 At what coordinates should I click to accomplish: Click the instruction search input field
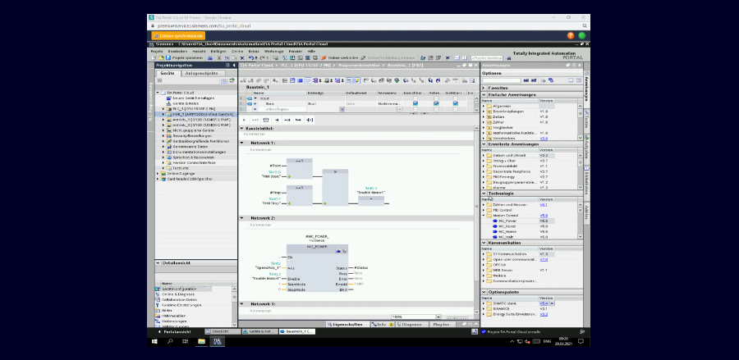tap(502, 80)
